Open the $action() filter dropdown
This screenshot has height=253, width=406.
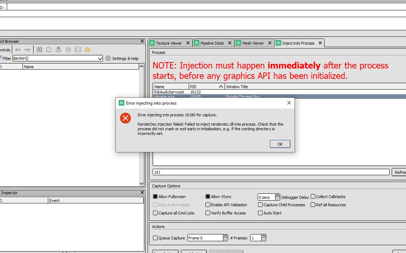point(100,59)
